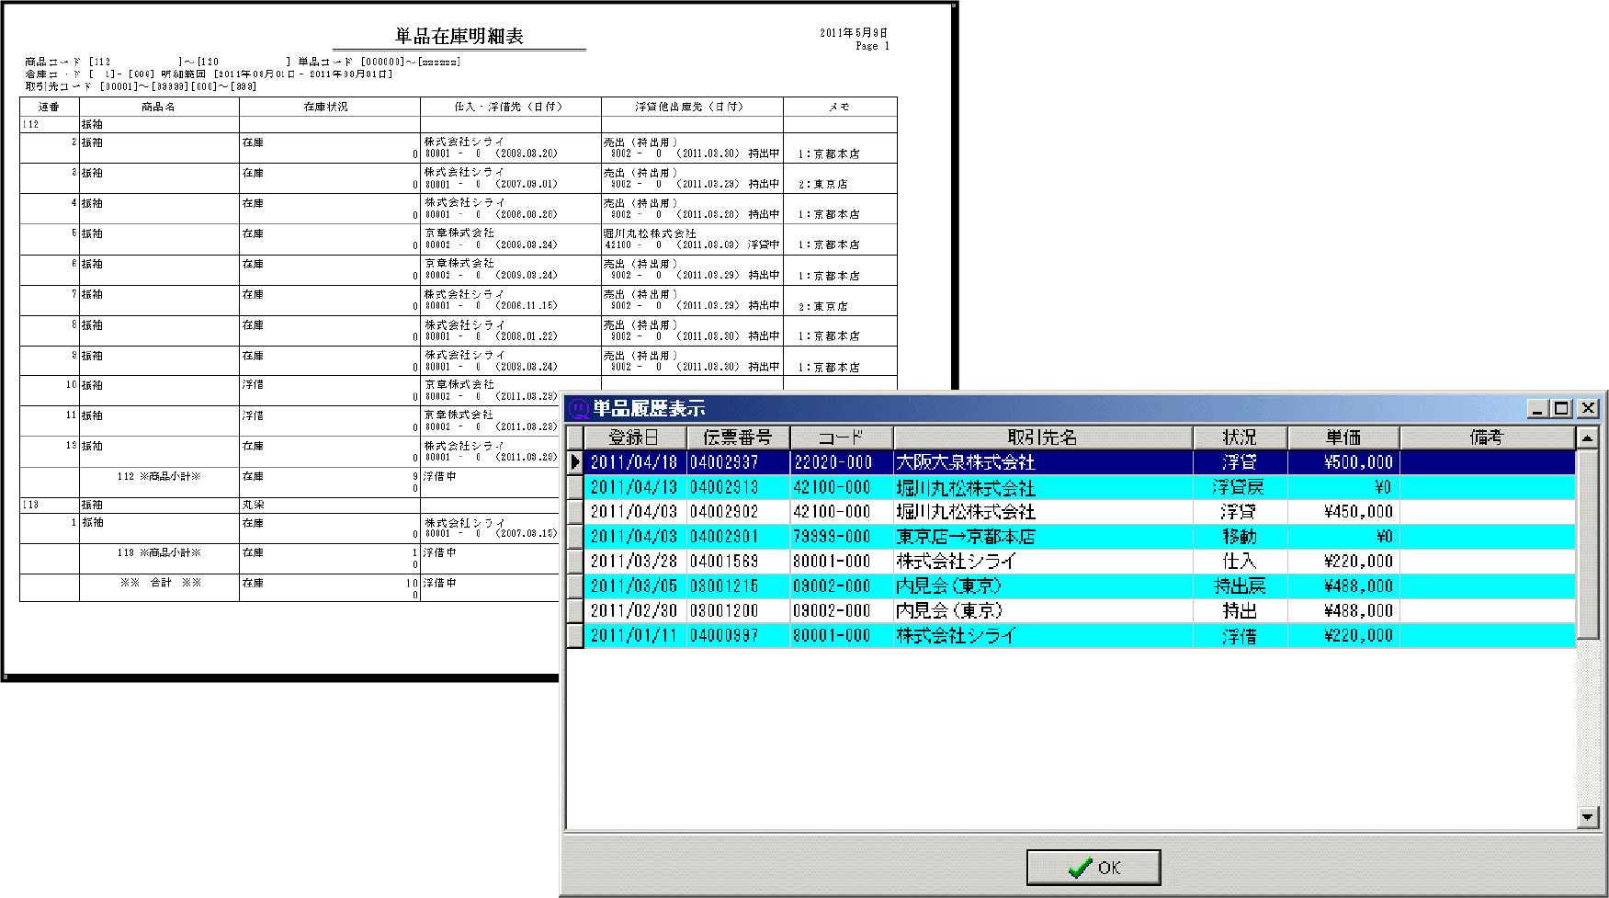Click the コード column header
Viewport: 1609px width, 898px height.
841,438
